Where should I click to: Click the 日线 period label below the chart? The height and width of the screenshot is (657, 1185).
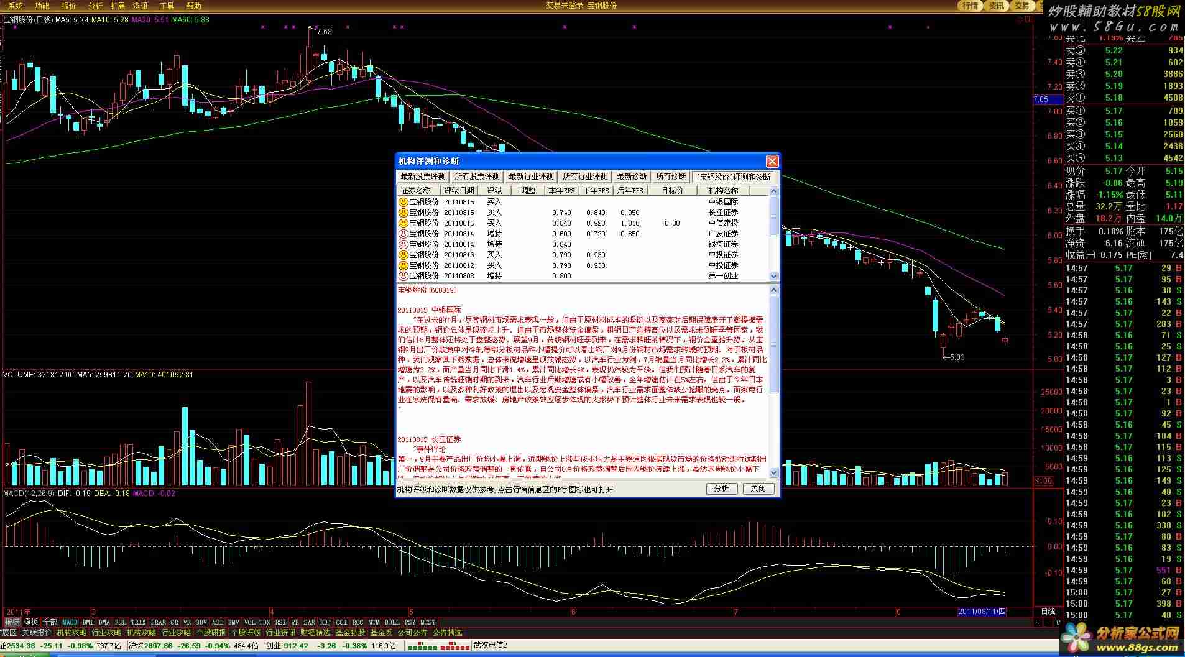(x=1048, y=612)
